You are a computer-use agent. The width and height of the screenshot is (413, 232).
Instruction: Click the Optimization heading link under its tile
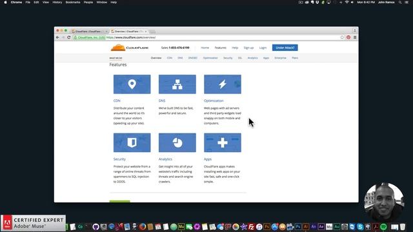[214, 101]
